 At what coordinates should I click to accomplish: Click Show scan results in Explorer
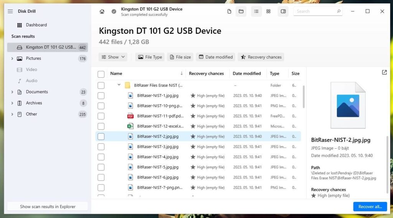[48, 207]
